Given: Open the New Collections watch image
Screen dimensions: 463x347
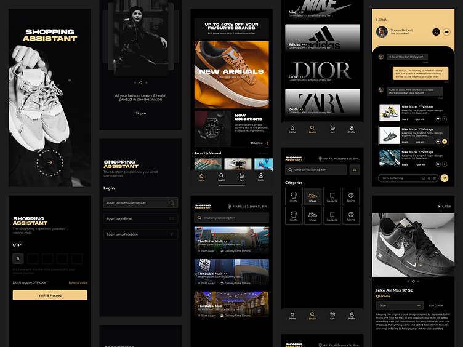Looking at the screenshot, I should click(213, 129).
